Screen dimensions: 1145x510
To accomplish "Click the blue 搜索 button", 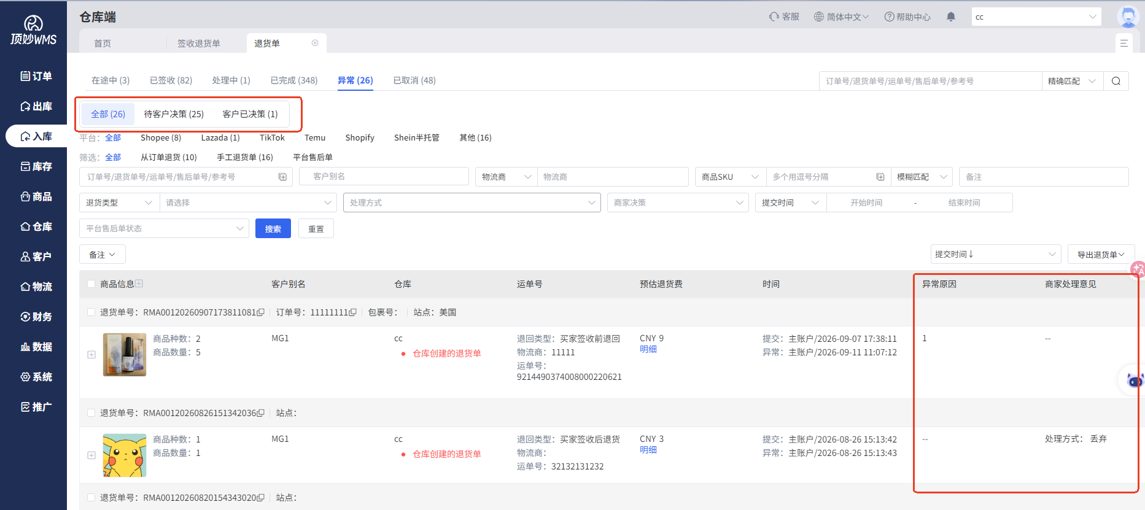I will 273,228.
